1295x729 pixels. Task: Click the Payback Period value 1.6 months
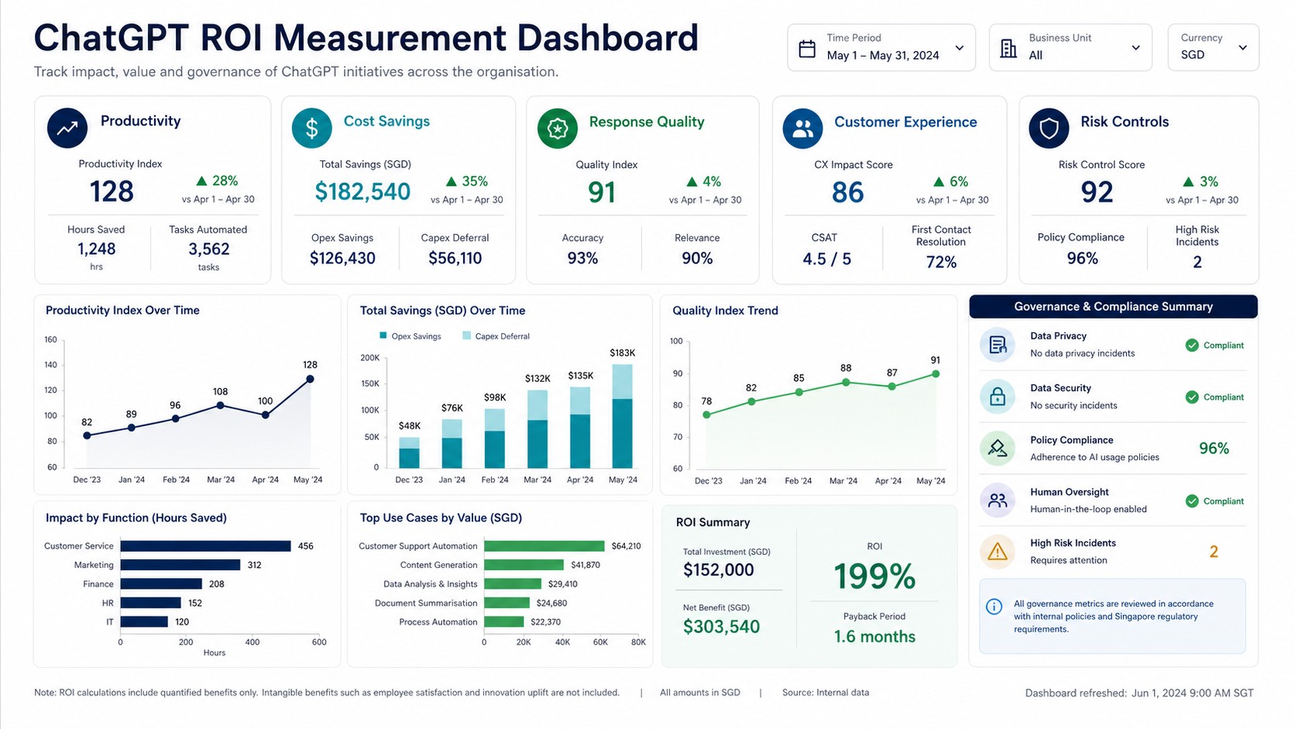[x=874, y=637]
